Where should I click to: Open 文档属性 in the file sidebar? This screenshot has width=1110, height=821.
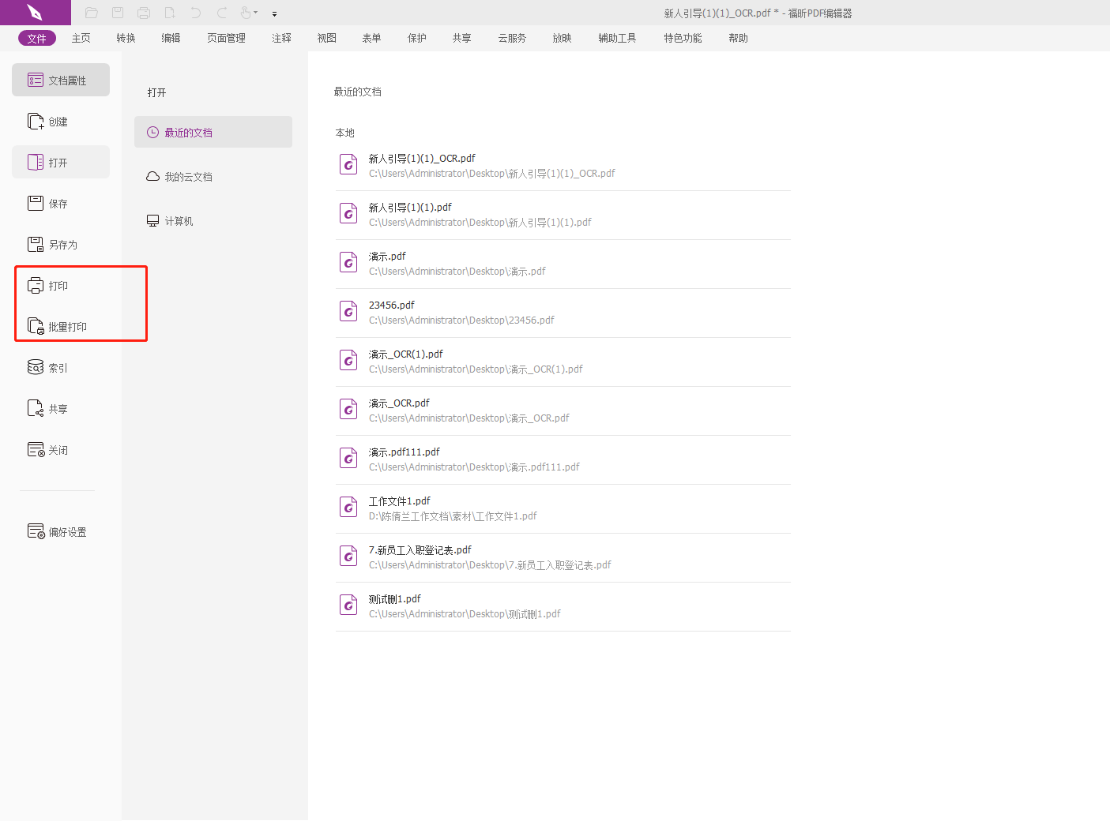[61, 81]
